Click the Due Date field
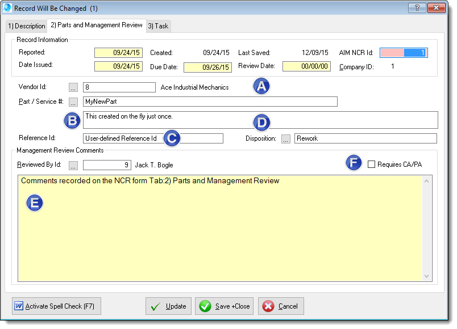The height and width of the screenshot is (329, 457). [x=207, y=67]
